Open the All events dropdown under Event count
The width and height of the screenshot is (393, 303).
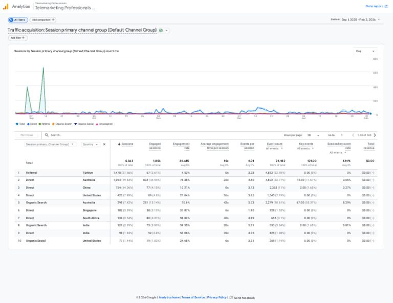(x=274, y=149)
